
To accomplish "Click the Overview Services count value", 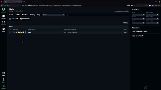I will 138,19.
